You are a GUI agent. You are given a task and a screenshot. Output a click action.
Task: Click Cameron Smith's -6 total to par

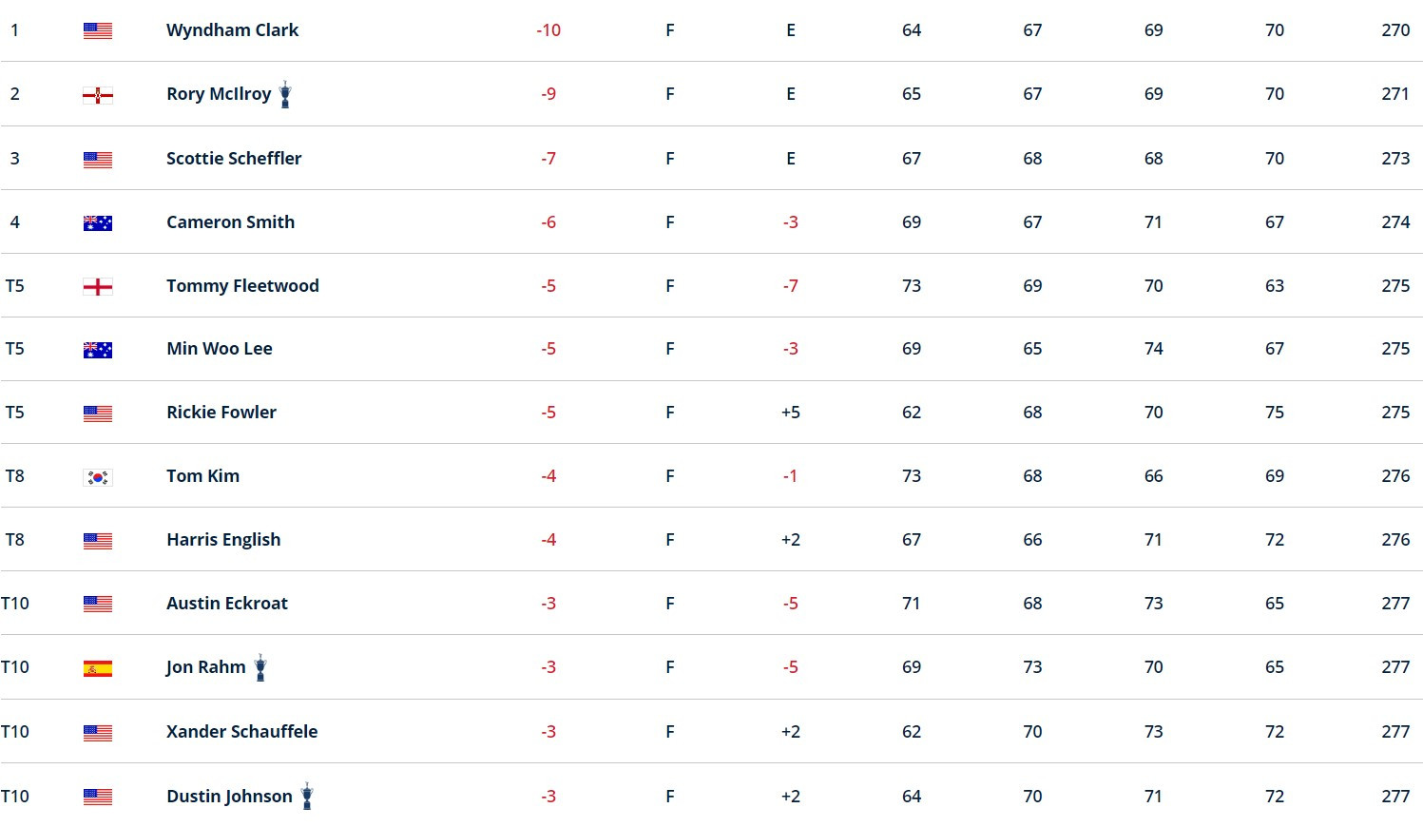(x=548, y=222)
